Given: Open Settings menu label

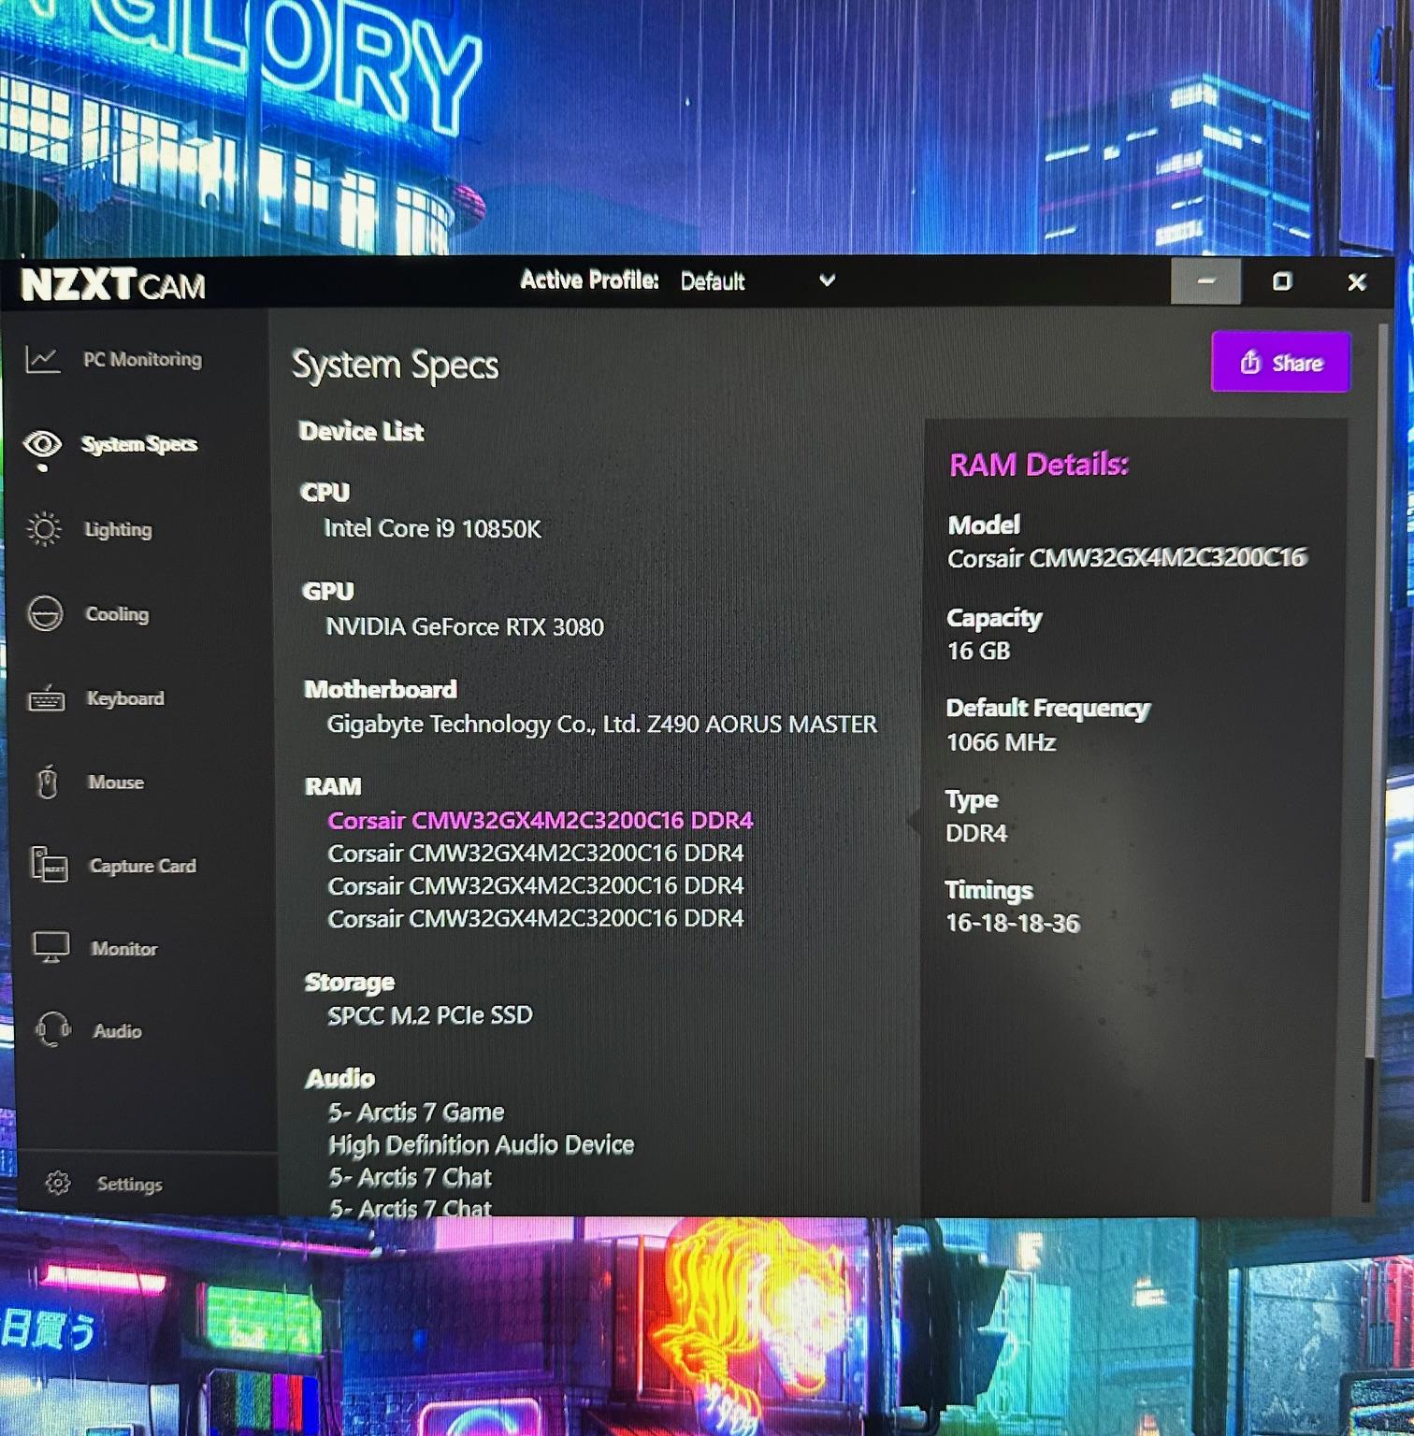Looking at the screenshot, I should point(129,1185).
